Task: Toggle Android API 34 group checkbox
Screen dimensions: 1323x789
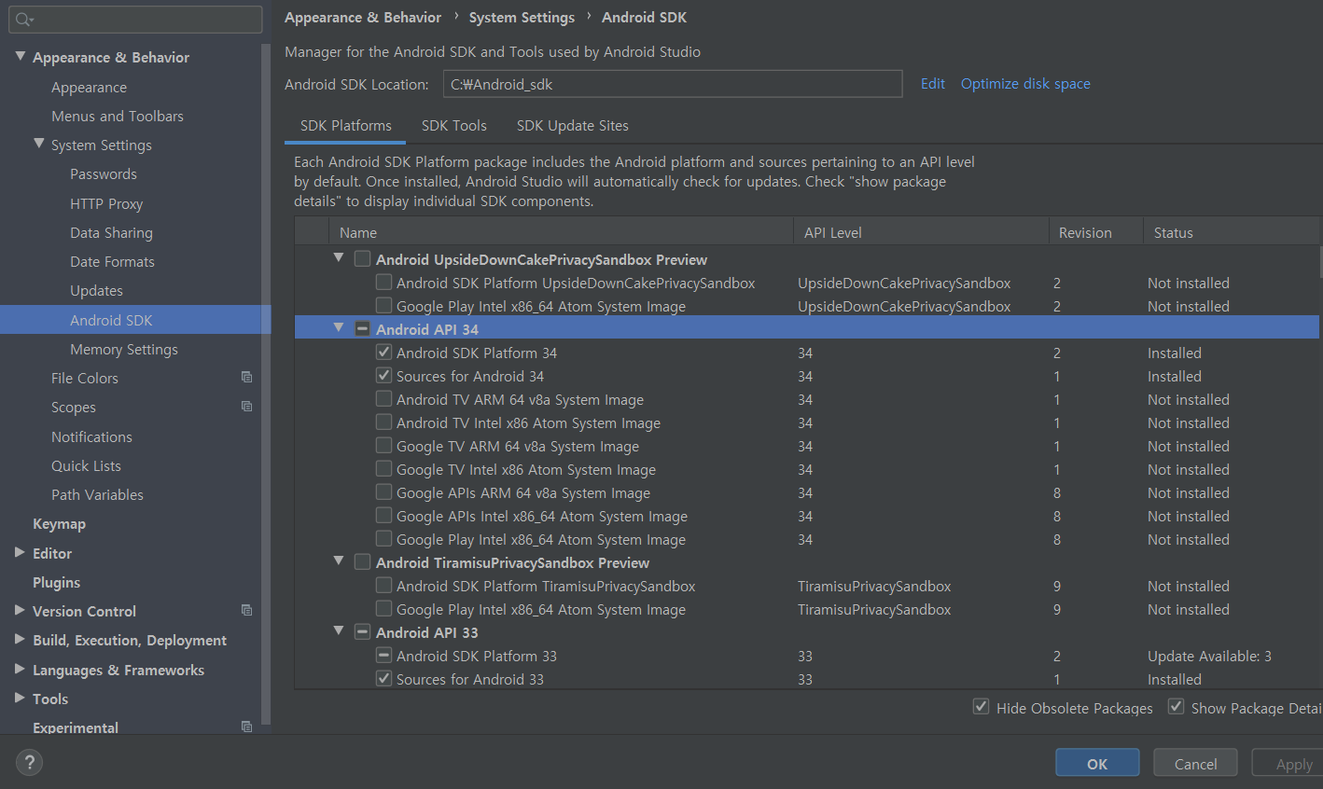Action: 363,328
